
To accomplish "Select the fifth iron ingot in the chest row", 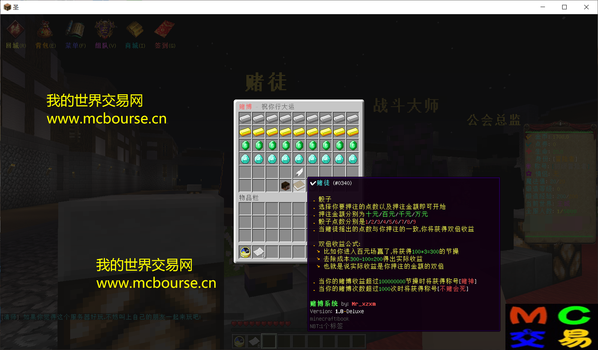I will click(x=299, y=119).
